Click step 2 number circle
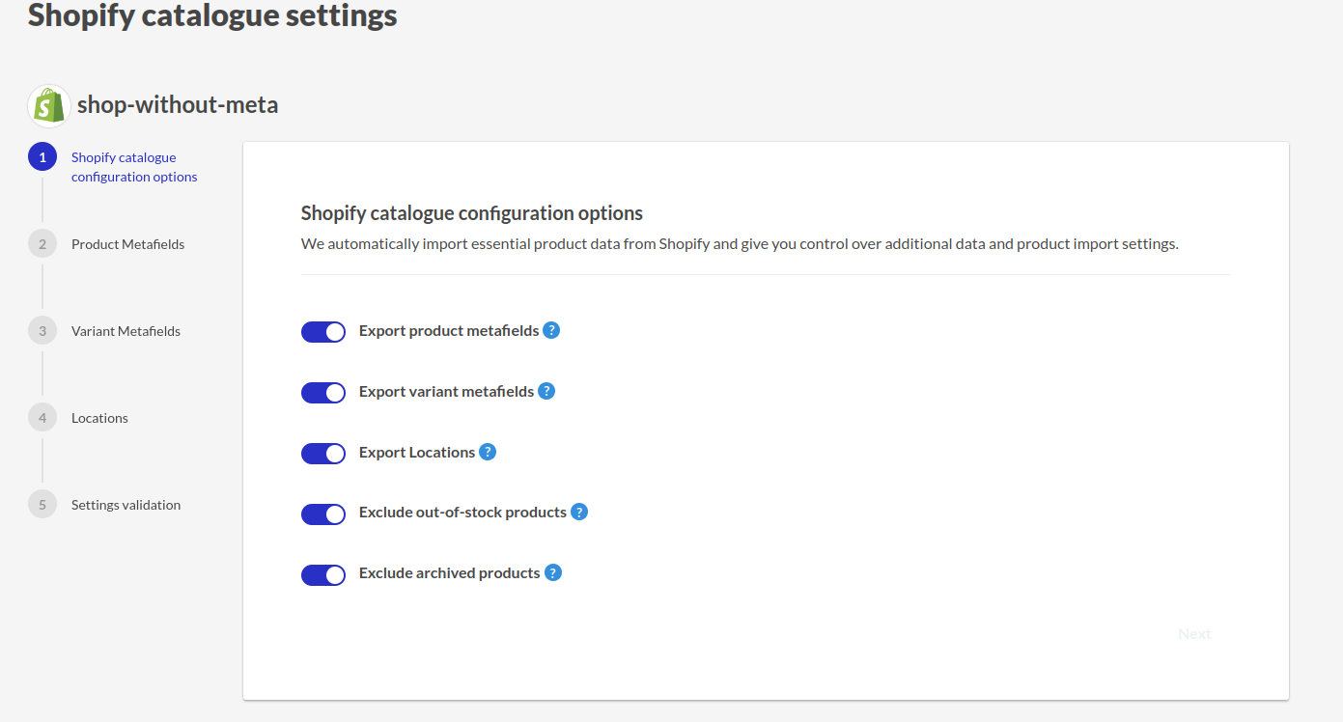1343x722 pixels. 42,243
